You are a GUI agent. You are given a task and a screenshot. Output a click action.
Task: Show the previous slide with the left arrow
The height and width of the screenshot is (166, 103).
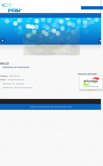[x=3, y=41]
